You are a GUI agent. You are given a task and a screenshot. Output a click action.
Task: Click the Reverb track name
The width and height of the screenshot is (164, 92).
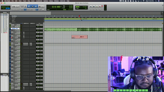tap(15, 87)
